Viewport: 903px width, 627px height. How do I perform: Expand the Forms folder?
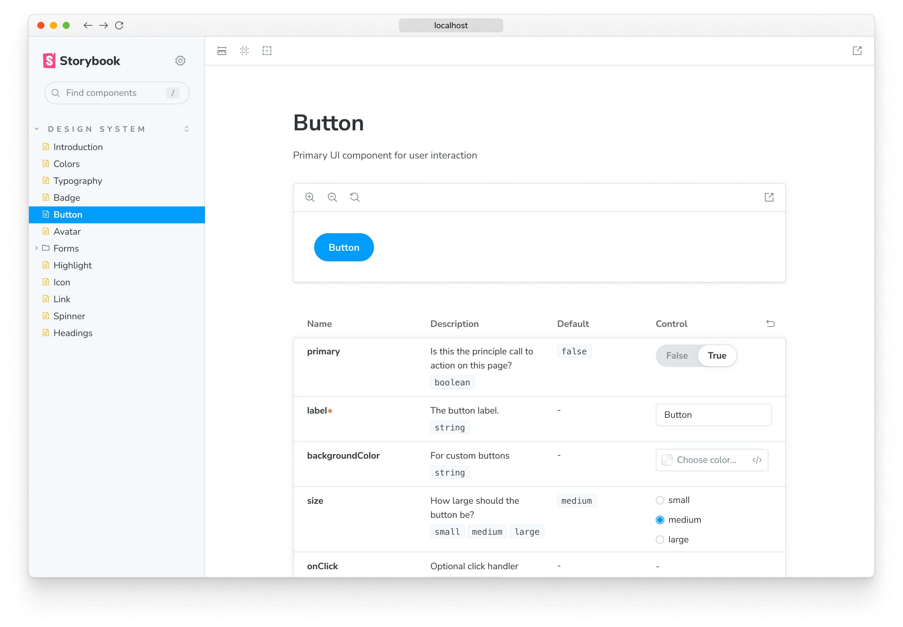click(37, 248)
